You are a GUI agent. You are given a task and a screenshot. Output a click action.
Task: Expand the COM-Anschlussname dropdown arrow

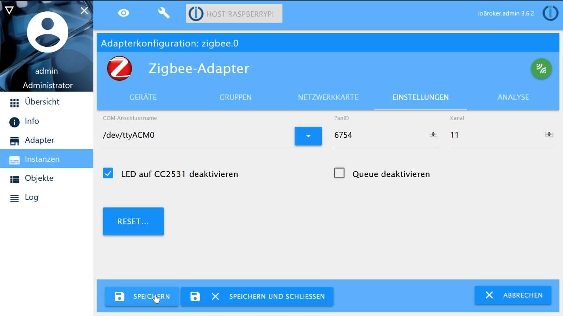coord(308,136)
